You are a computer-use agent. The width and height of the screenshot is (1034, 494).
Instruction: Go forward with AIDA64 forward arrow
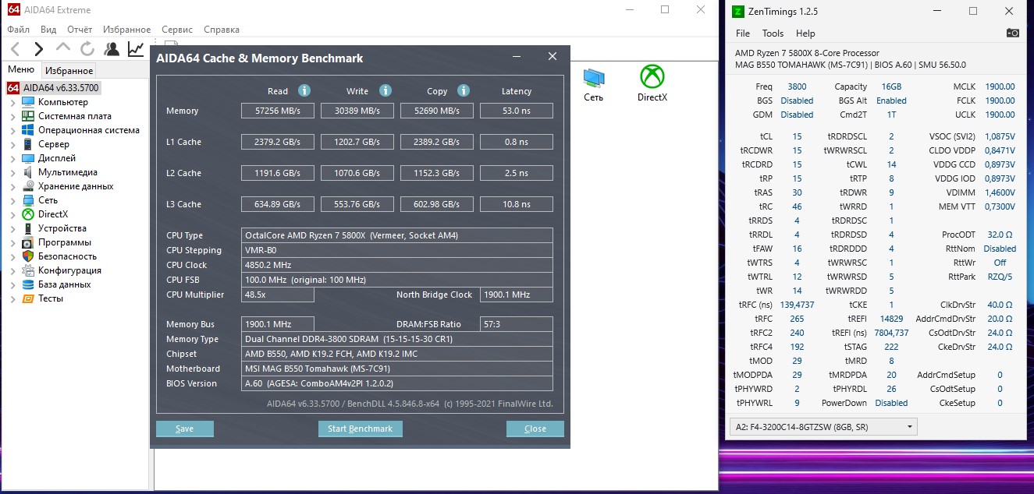coord(38,49)
